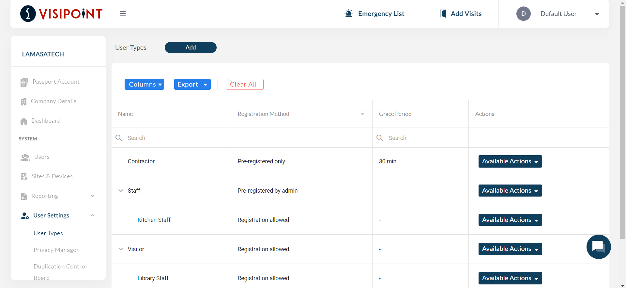
Task: Open the Emergency List siren icon
Action: (x=349, y=14)
